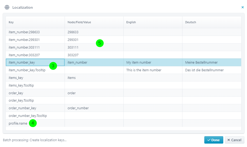The image size is (247, 147).
Task: Edit the 'My item number' English cell
Action: point(139,63)
